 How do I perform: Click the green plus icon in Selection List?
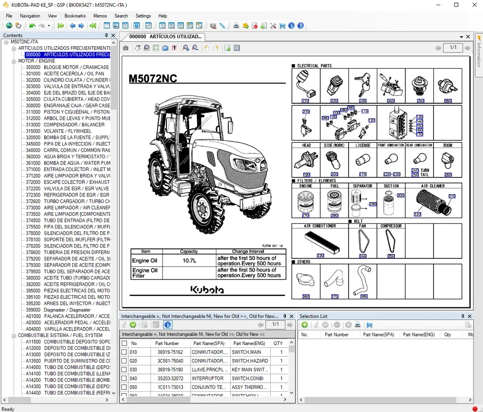pos(305,325)
